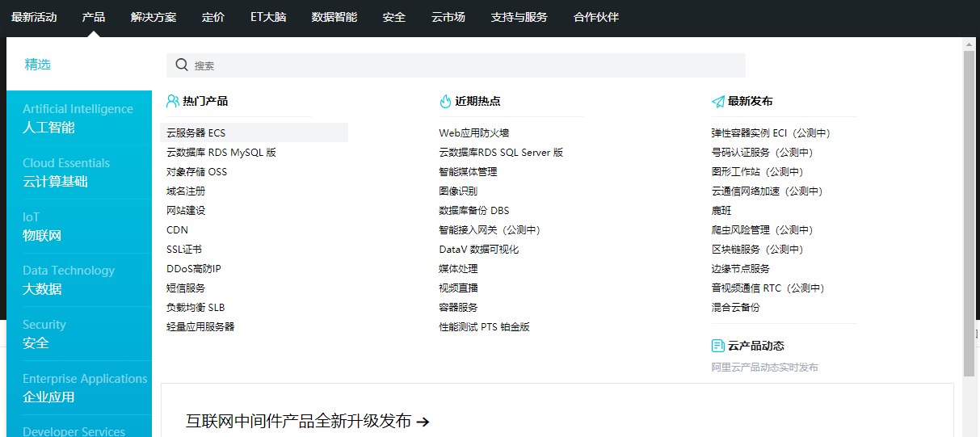The width and height of the screenshot is (980, 437).
Task: Select the 大数据 sidebar category
Action: tap(79, 279)
